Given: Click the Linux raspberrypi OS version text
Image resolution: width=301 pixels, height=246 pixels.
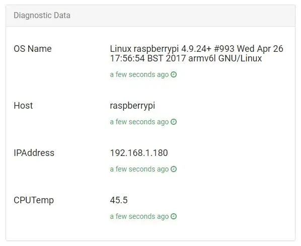Looking at the screenshot, I should (196, 53).
